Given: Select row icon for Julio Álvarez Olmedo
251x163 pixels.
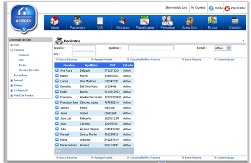Looking at the screenshot, I should (57, 129).
